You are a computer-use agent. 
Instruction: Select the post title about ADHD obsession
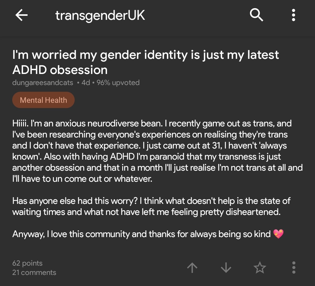[x=146, y=62]
